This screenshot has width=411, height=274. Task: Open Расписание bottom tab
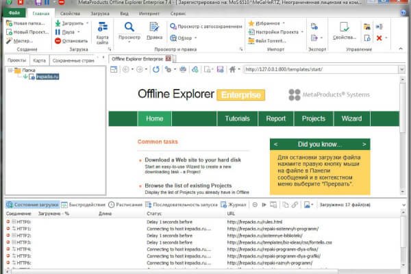pyautogui.click(x=125, y=205)
